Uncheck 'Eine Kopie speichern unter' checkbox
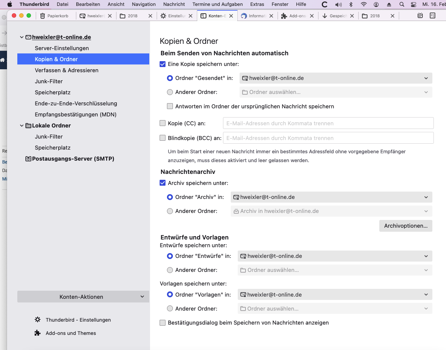This screenshot has width=446, height=350. [163, 64]
